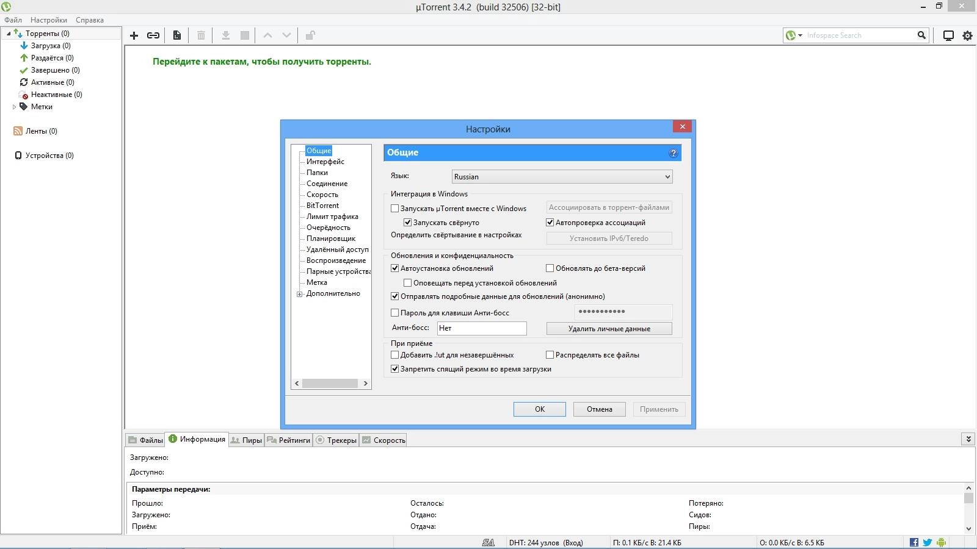977x549 pixels.
Task: Expand the Метки sidebar node
Action: pos(14,107)
